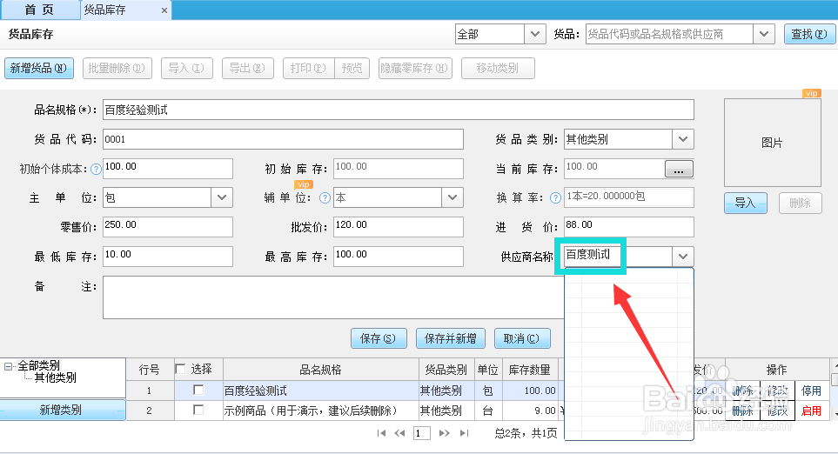Click the 库存数量 column header
Image resolution: width=838 pixels, height=454 pixels.
pos(529,370)
